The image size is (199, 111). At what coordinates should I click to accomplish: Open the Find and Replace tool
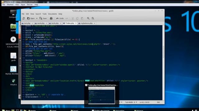[x=93, y=18]
